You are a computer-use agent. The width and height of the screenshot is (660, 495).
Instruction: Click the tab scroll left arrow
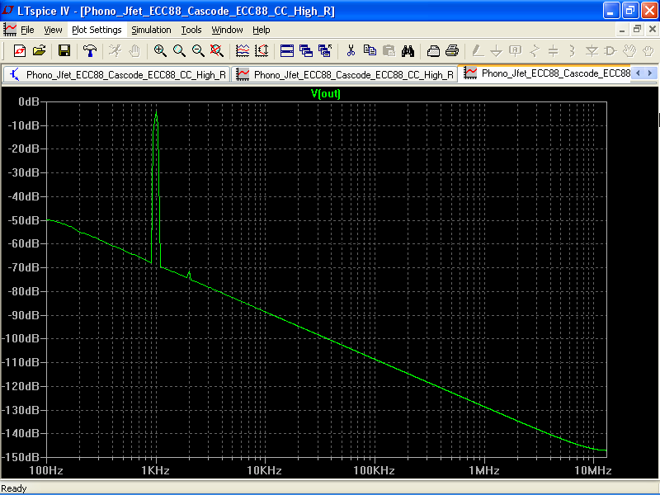point(638,73)
